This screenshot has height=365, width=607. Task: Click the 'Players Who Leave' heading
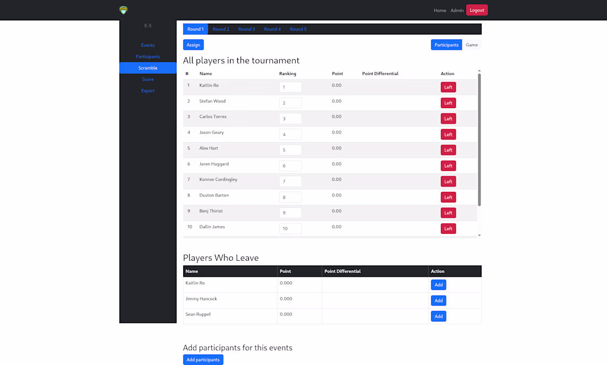(x=221, y=258)
